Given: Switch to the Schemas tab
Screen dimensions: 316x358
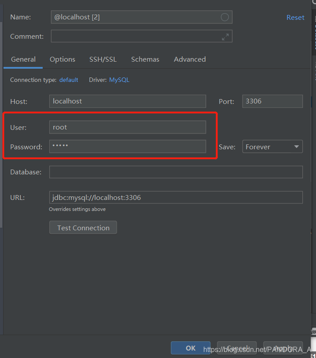Looking at the screenshot, I should (145, 59).
